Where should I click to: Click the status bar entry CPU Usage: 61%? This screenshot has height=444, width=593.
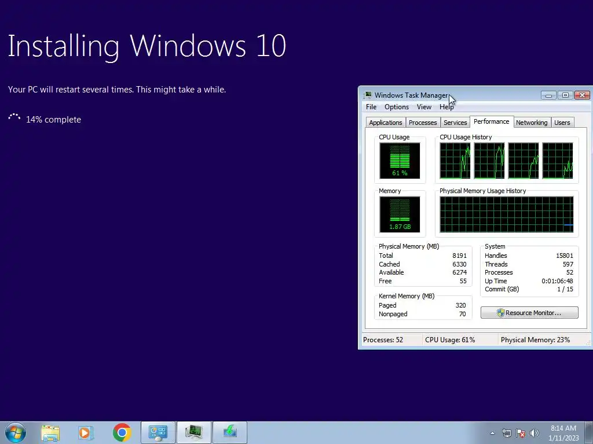click(449, 340)
